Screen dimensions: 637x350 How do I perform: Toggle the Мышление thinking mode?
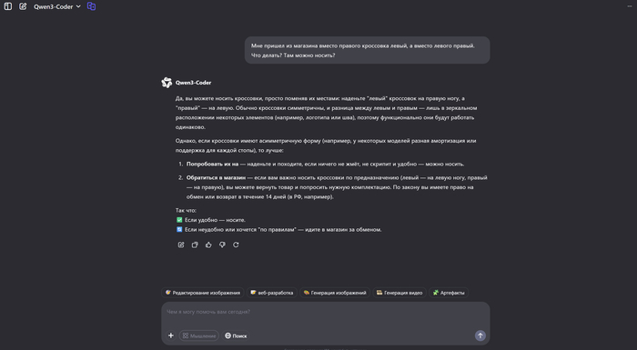pos(199,335)
